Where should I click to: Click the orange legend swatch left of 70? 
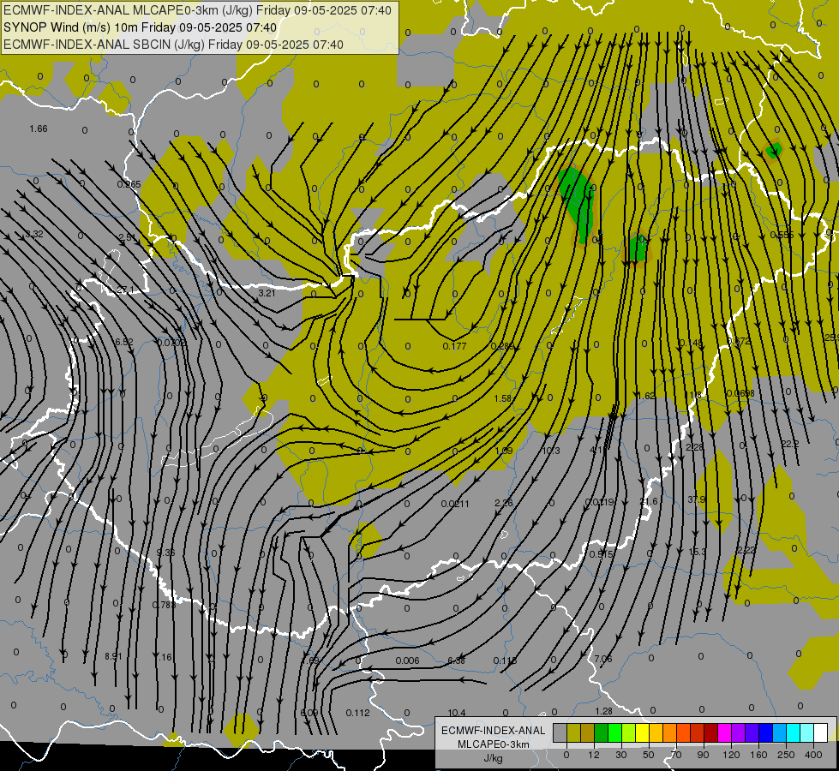pos(670,732)
